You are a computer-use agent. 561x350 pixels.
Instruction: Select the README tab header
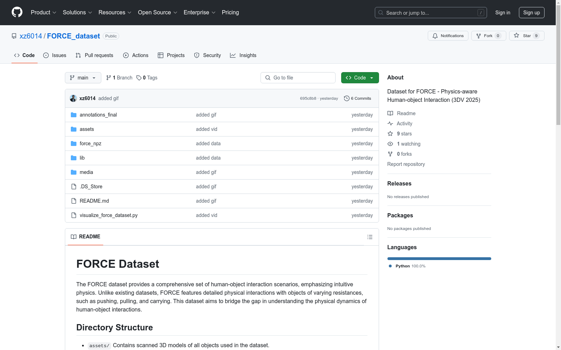pyautogui.click(x=86, y=237)
